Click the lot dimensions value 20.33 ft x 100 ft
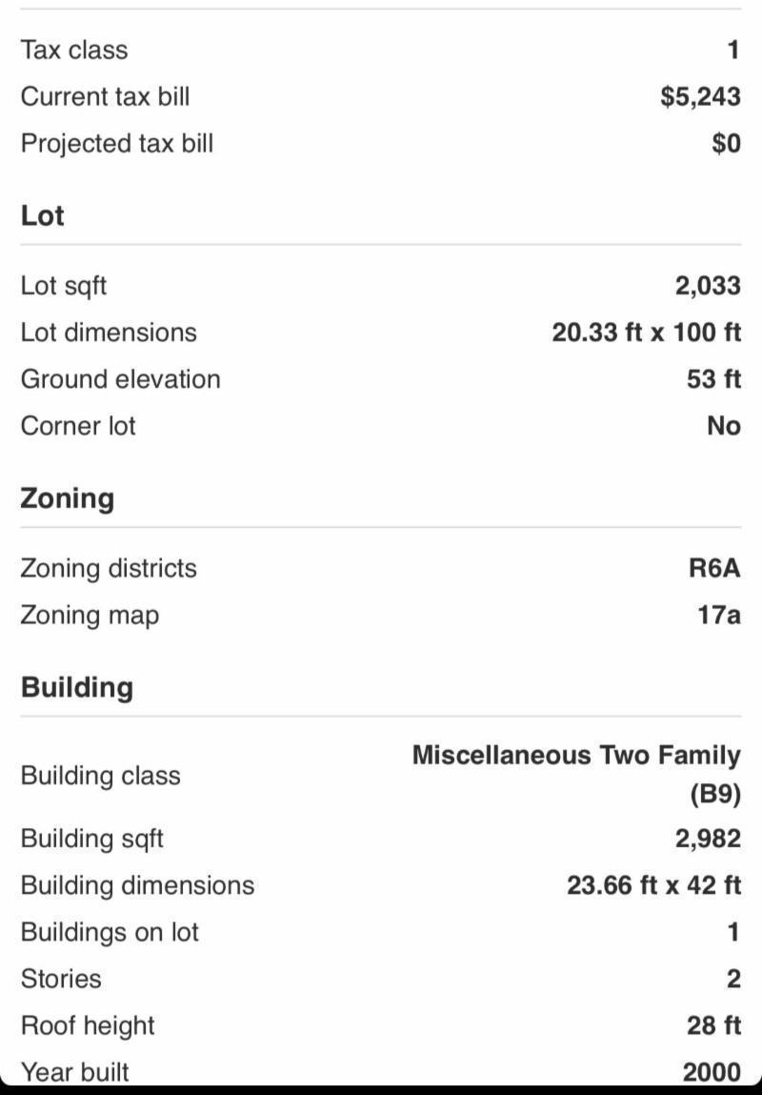This screenshot has height=1095, width=762. pyautogui.click(x=646, y=333)
